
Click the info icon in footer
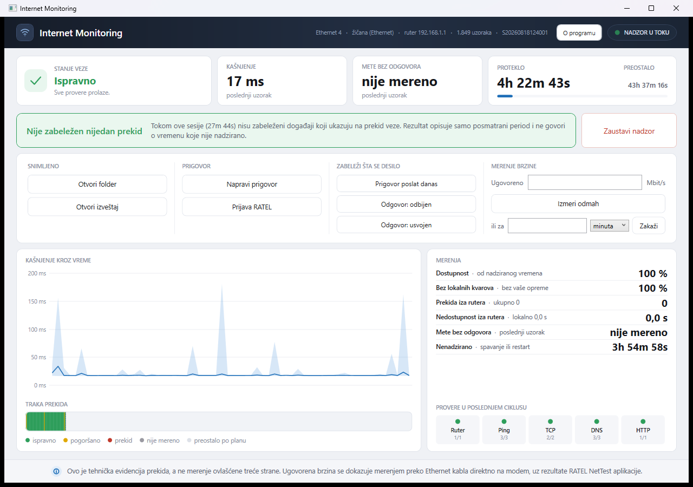click(x=56, y=471)
